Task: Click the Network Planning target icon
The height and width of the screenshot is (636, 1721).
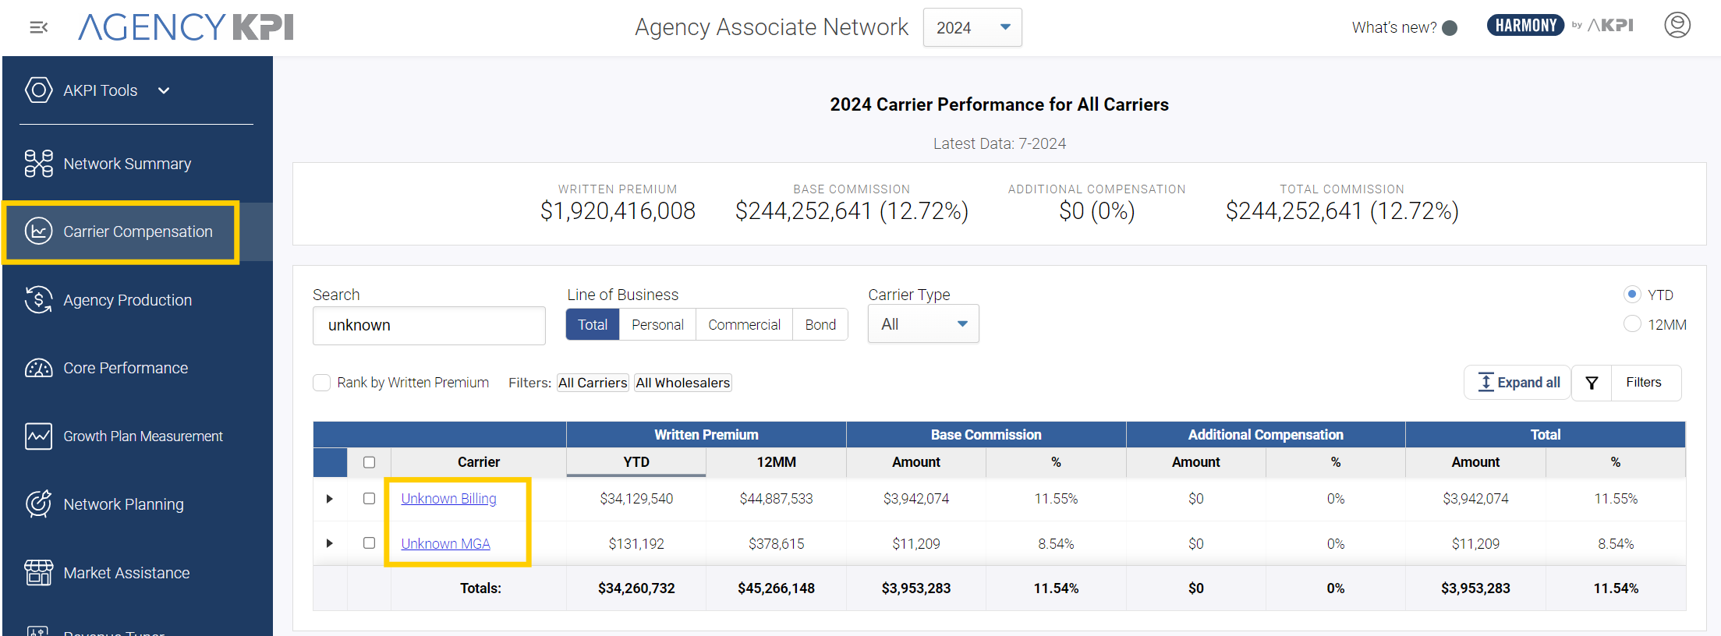Action: point(38,504)
